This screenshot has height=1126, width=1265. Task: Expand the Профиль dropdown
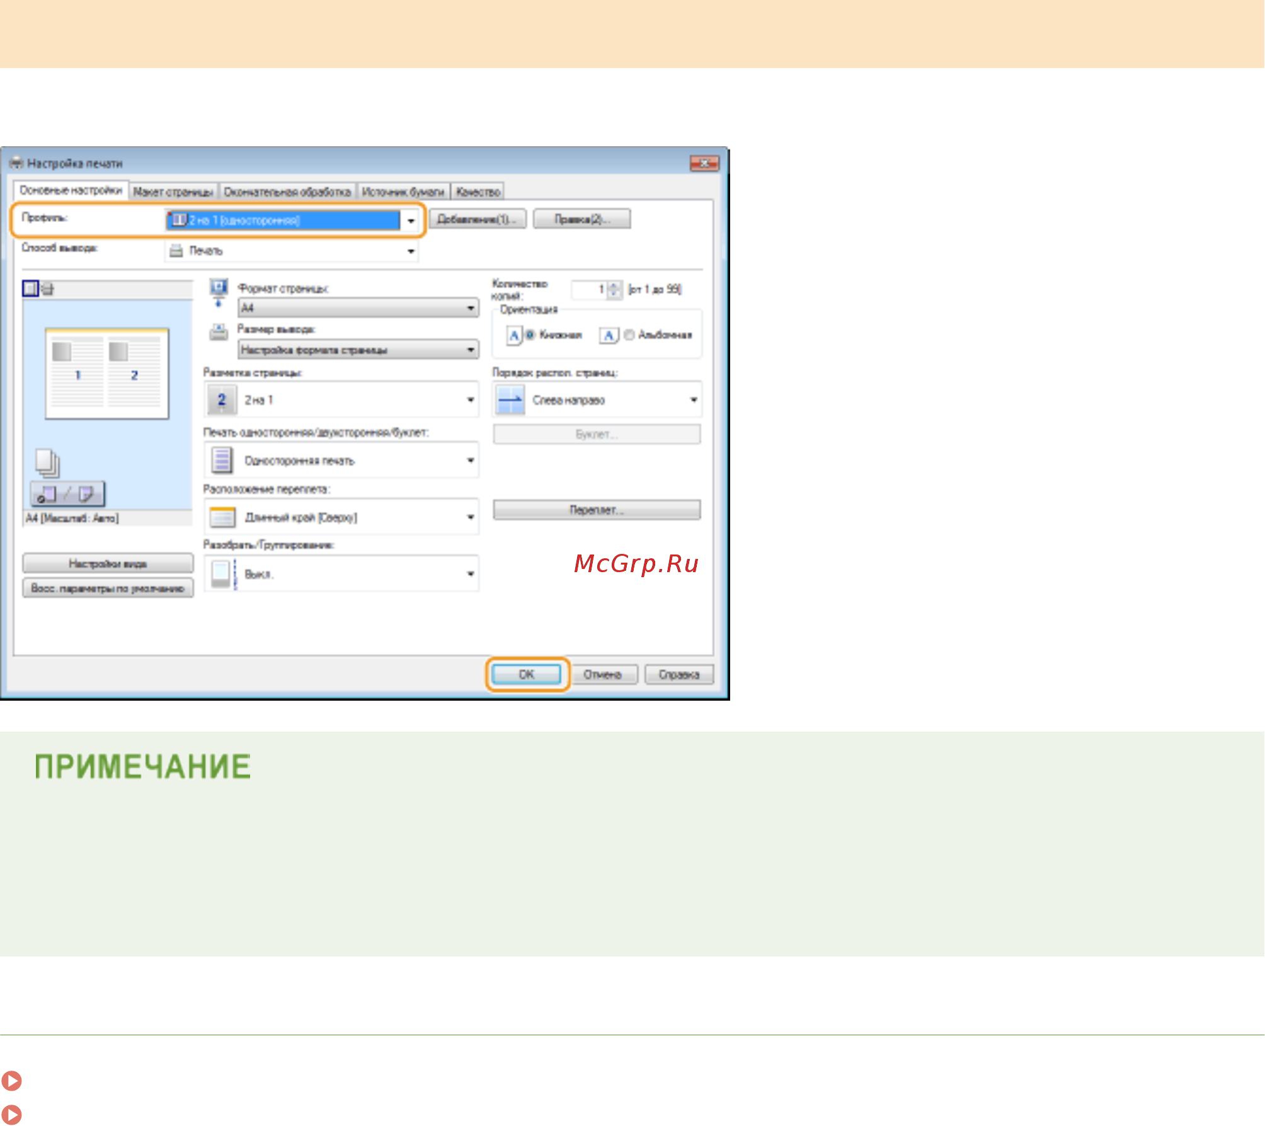(x=411, y=221)
